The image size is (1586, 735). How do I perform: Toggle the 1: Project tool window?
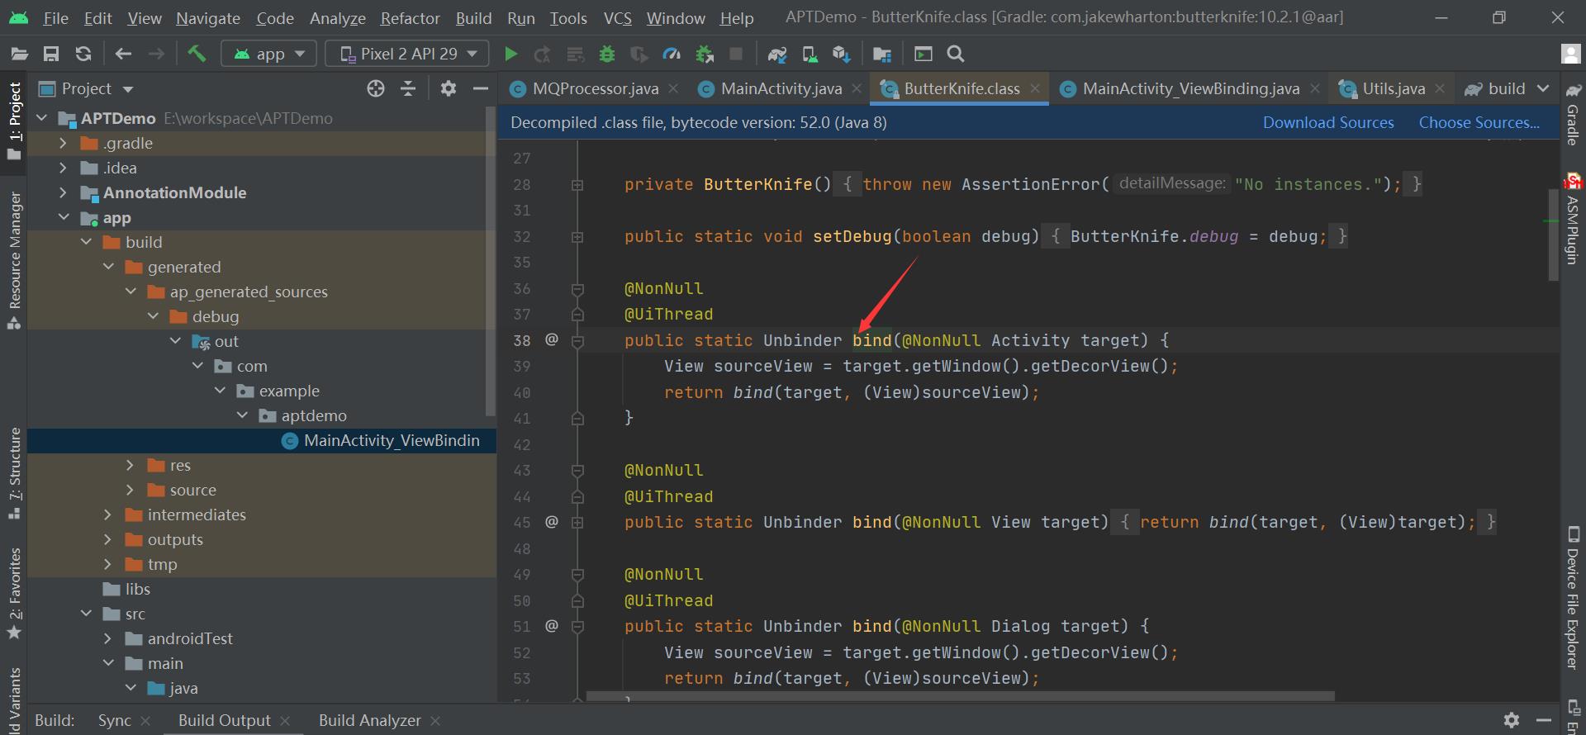click(14, 121)
